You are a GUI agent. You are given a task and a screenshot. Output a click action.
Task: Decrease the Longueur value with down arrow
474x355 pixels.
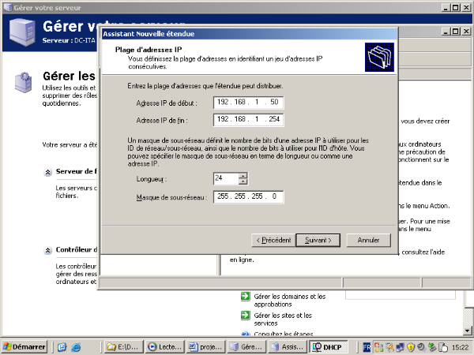pyautogui.click(x=243, y=181)
